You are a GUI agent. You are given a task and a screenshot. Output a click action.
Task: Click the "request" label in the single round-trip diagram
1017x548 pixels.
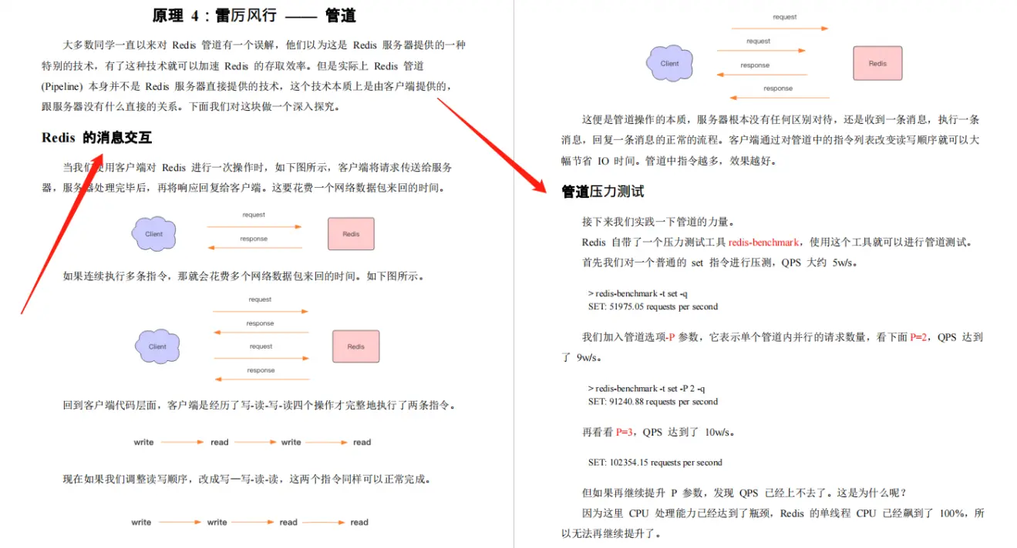point(254,215)
